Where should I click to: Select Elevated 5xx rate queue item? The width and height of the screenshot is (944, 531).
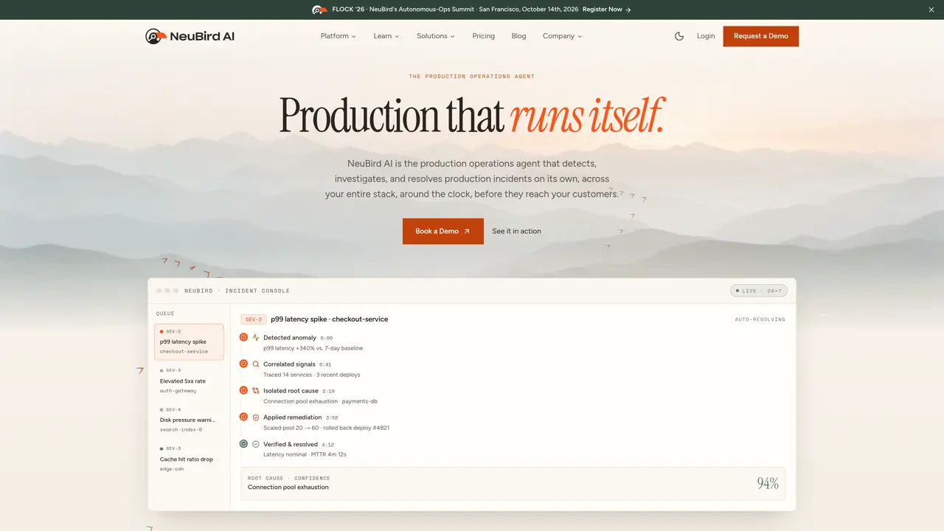[190, 381]
